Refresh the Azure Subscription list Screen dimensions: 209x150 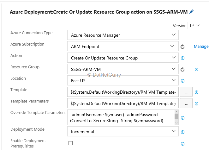click(x=182, y=47)
